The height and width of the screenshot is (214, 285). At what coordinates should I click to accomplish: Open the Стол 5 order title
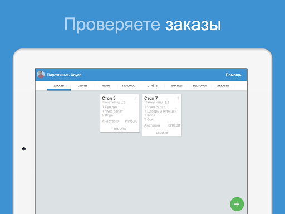tap(109, 98)
